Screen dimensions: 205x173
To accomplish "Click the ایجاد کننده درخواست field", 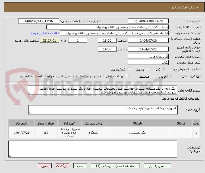I will click(x=114, y=33).
